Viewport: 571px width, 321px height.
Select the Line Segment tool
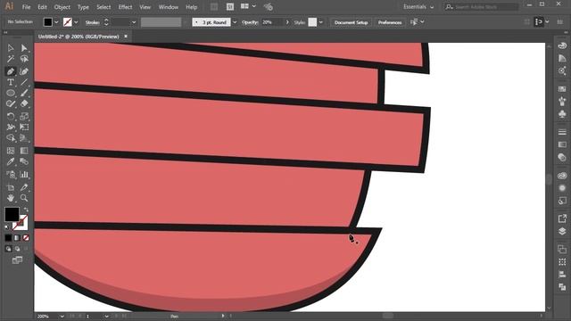(24, 82)
